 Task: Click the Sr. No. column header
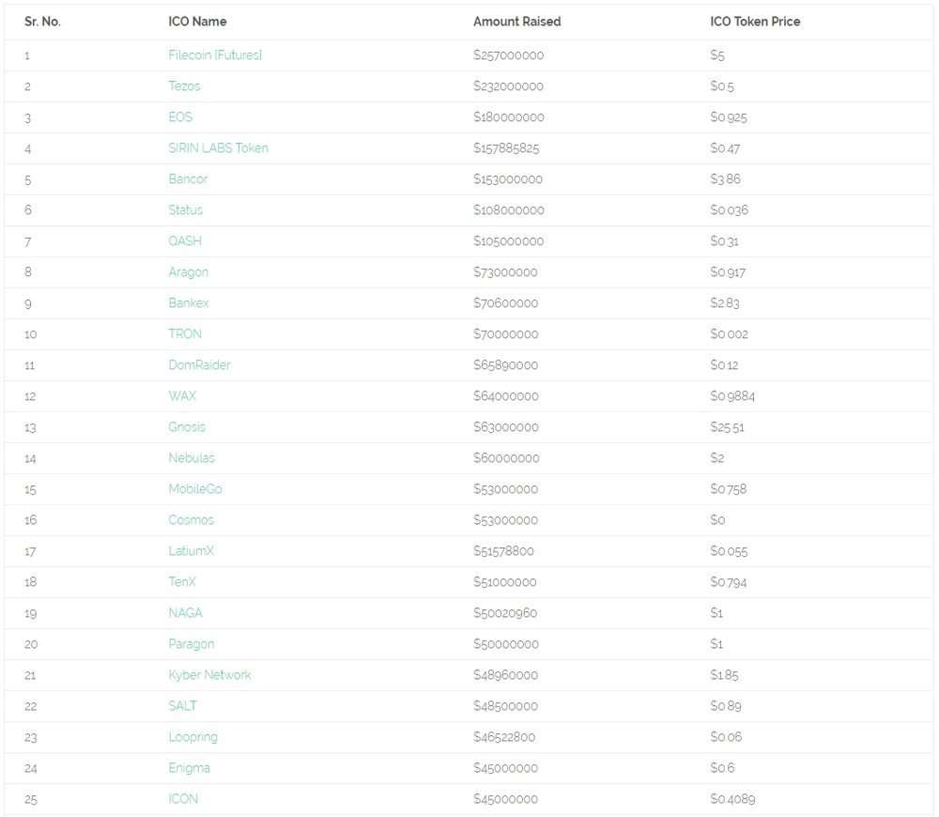[42, 22]
